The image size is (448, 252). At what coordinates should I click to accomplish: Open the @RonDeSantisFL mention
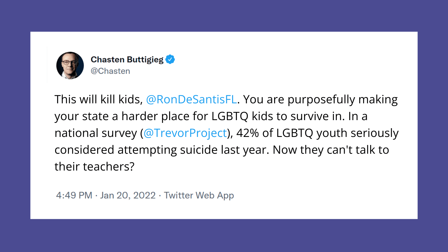pos(192,99)
